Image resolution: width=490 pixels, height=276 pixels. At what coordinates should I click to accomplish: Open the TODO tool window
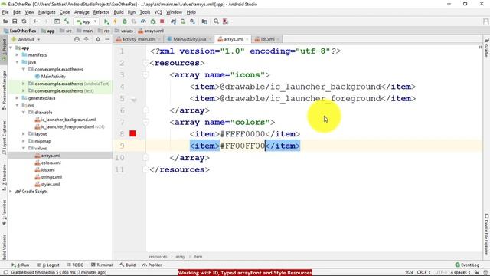click(75, 264)
